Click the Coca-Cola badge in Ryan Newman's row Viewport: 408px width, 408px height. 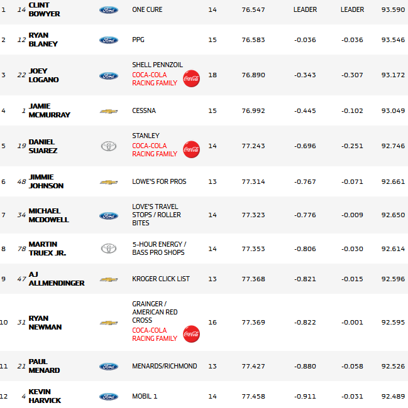coord(191,334)
